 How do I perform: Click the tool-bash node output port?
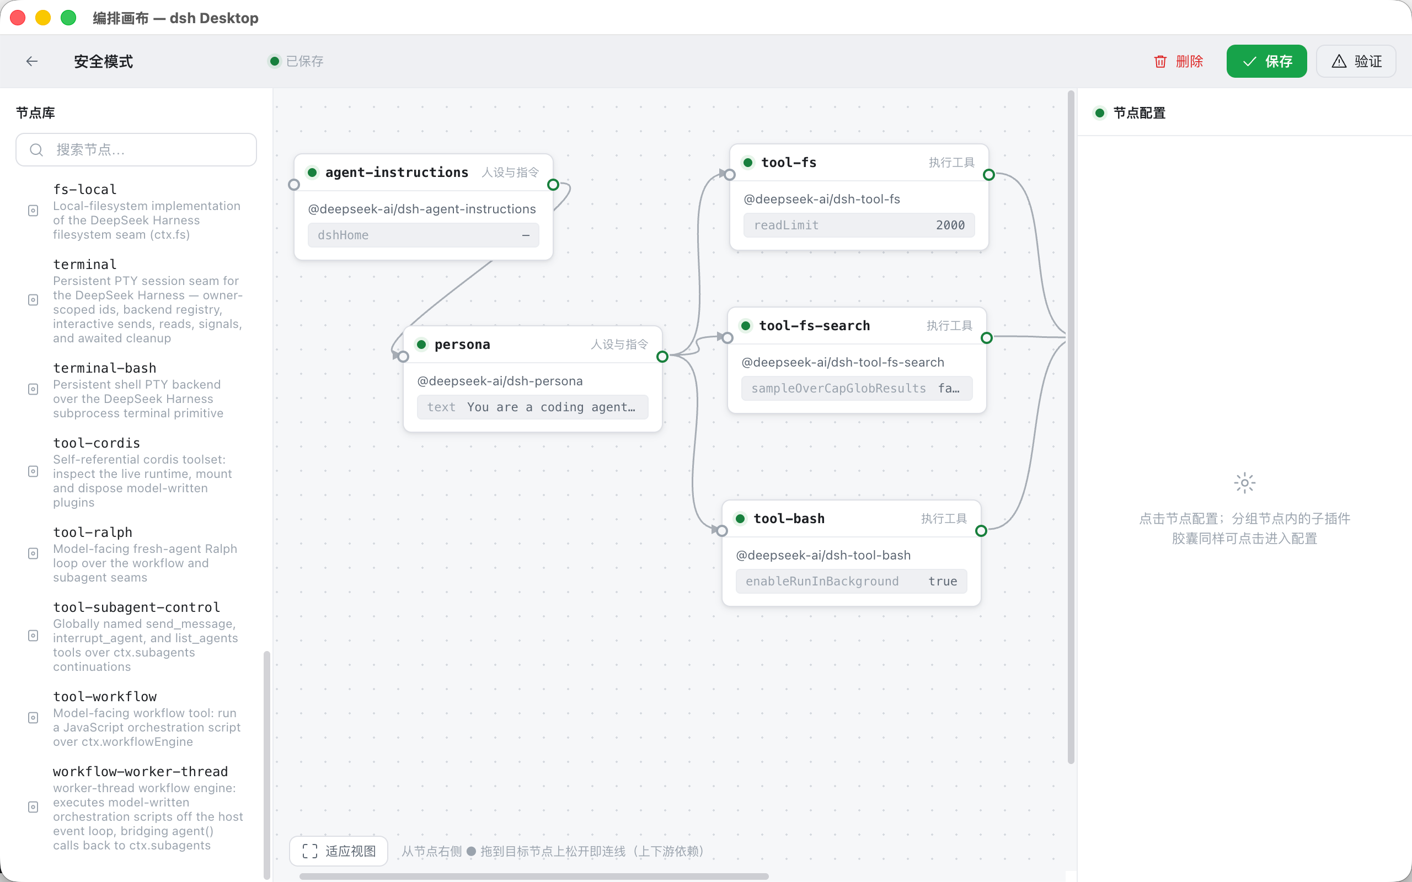pos(981,531)
